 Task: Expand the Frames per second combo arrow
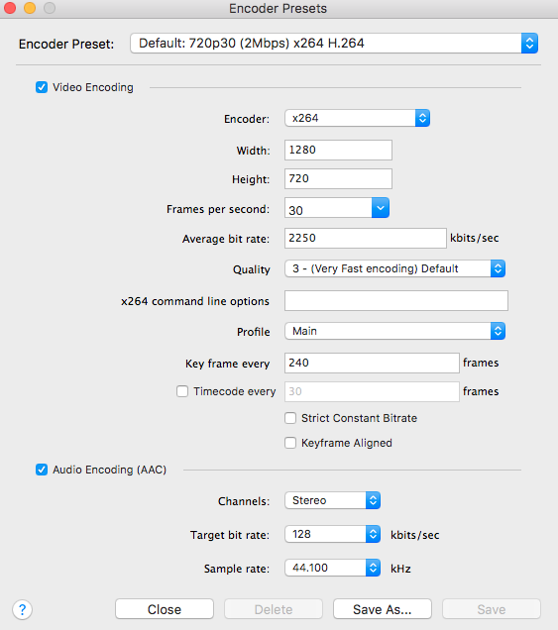(x=381, y=208)
